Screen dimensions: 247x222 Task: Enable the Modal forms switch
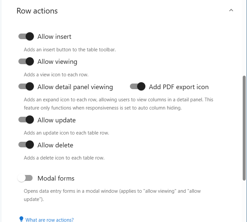tap(25, 178)
